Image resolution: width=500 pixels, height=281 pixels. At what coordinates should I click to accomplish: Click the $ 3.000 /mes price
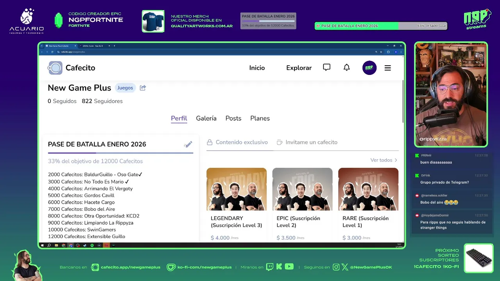(x=356, y=238)
